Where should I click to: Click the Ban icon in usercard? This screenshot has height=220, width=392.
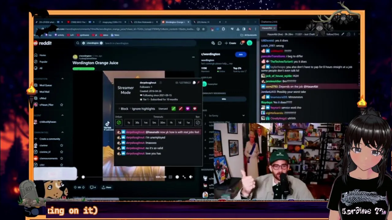[x=198, y=123]
